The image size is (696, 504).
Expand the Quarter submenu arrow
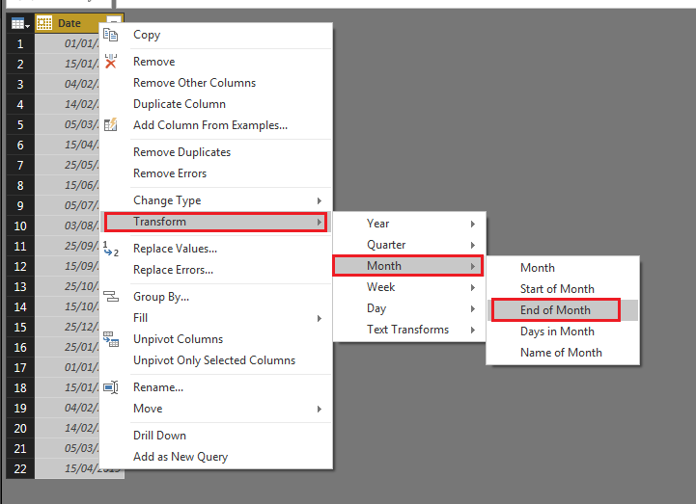pyautogui.click(x=473, y=245)
